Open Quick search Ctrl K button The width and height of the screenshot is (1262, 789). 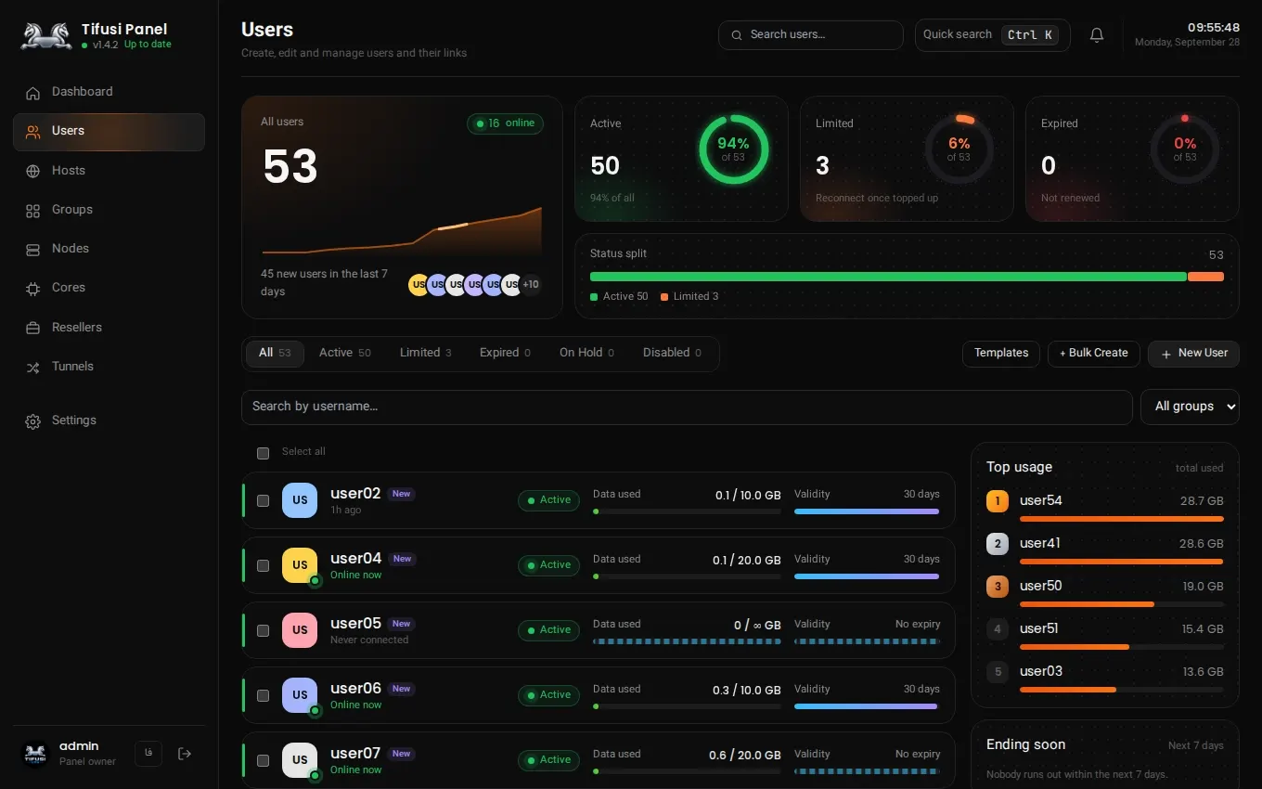(x=993, y=35)
